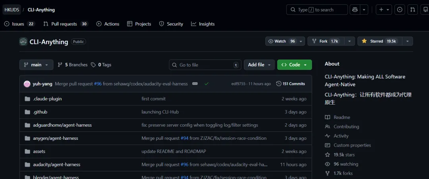Image resolution: width=429 pixels, height=179 pixels.
Task: View the 5 Branches list
Action: pos(73,65)
